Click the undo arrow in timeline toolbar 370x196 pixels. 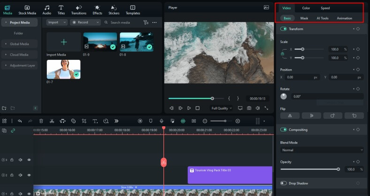coord(20,121)
